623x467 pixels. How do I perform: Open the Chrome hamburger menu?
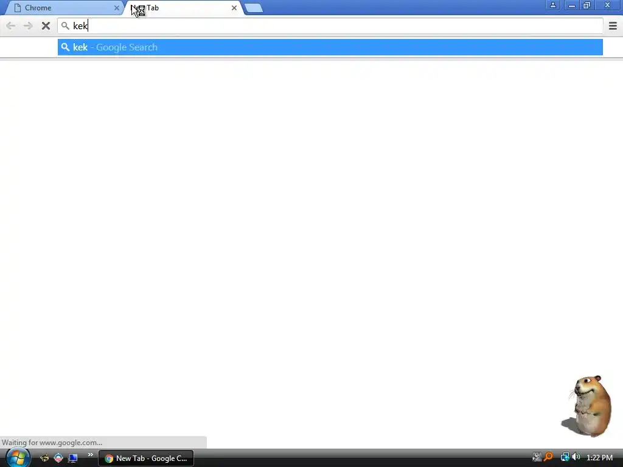click(x=613, y=26)
